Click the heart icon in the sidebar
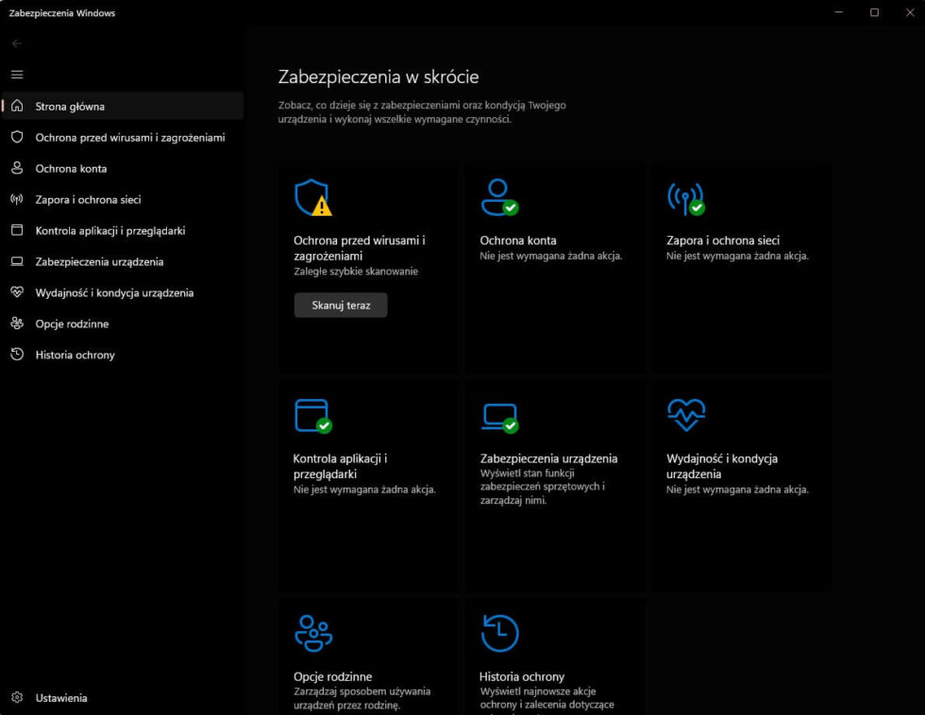 pyautogui.click(x=17, y=291)
